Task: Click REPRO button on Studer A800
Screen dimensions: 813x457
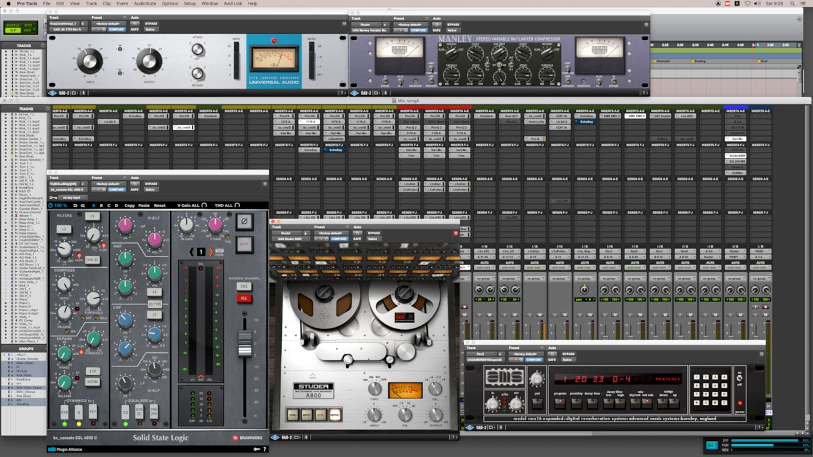Action: pos(335,414)
